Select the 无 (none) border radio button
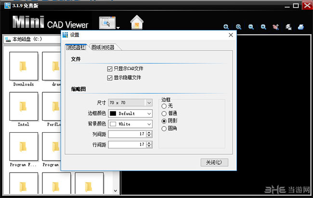The image size is (313, 198). click(164, 106)
